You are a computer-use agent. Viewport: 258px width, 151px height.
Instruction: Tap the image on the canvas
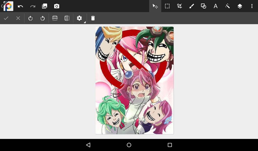click(x=135, y=81)
